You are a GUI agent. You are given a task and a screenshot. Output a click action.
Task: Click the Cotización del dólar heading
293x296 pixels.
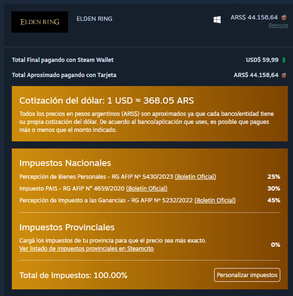click(x=107, y=100)
